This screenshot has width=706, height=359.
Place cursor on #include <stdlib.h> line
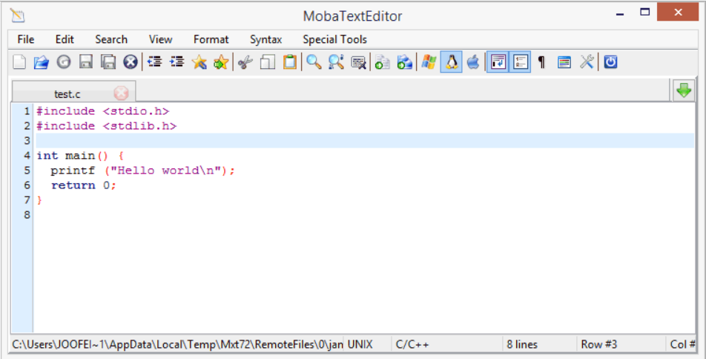(107, 125)
